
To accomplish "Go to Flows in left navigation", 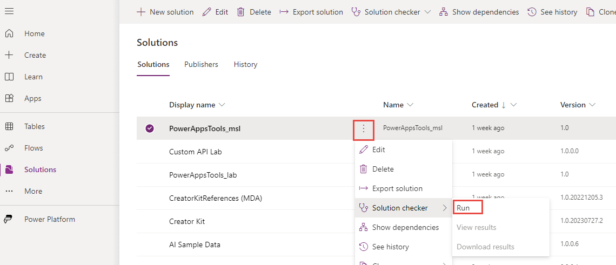I will (34, 148).
